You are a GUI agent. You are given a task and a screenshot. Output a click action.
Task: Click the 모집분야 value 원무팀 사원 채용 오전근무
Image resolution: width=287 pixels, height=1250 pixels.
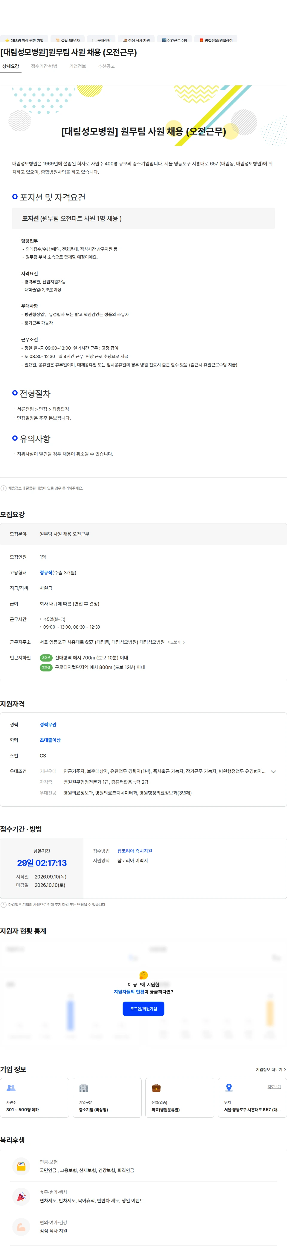pyautogui.click(x=64, y=534)
